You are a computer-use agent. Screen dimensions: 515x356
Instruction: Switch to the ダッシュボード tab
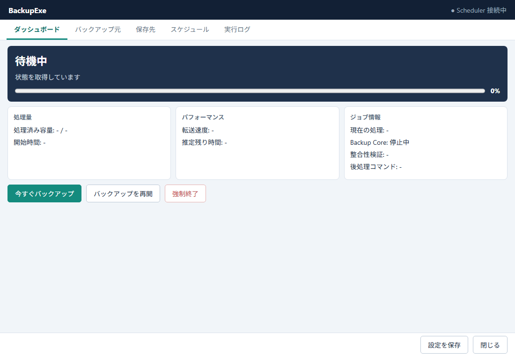[37, 30]
